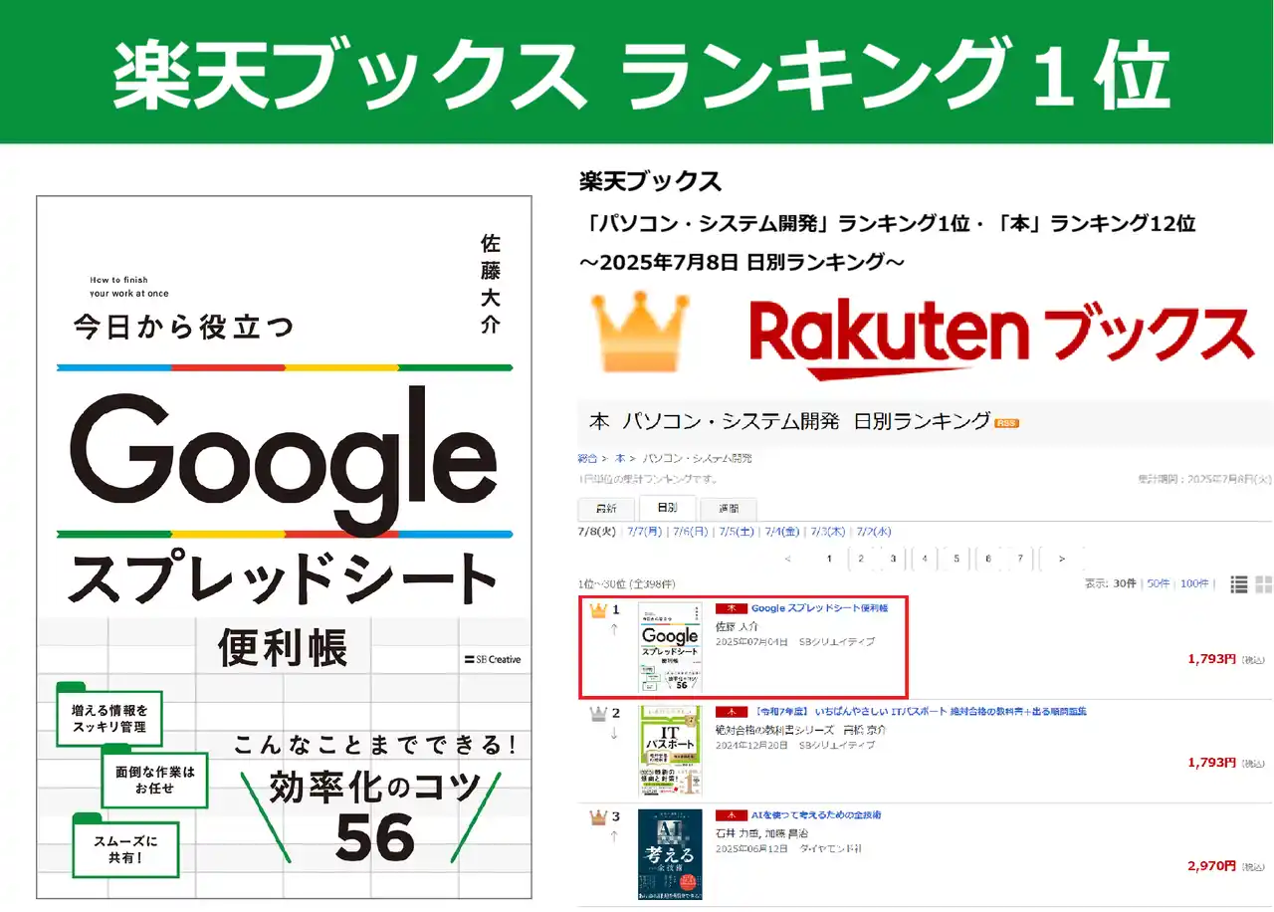
Task: Click the silver crown beside rank 2
Action: [x=597, y=713]
